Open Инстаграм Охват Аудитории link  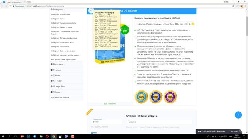click(x=63, y=59)
